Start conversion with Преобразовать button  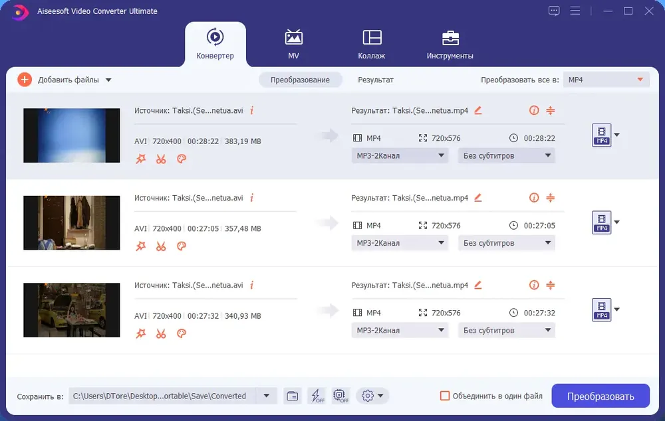[x=600, y=396]
